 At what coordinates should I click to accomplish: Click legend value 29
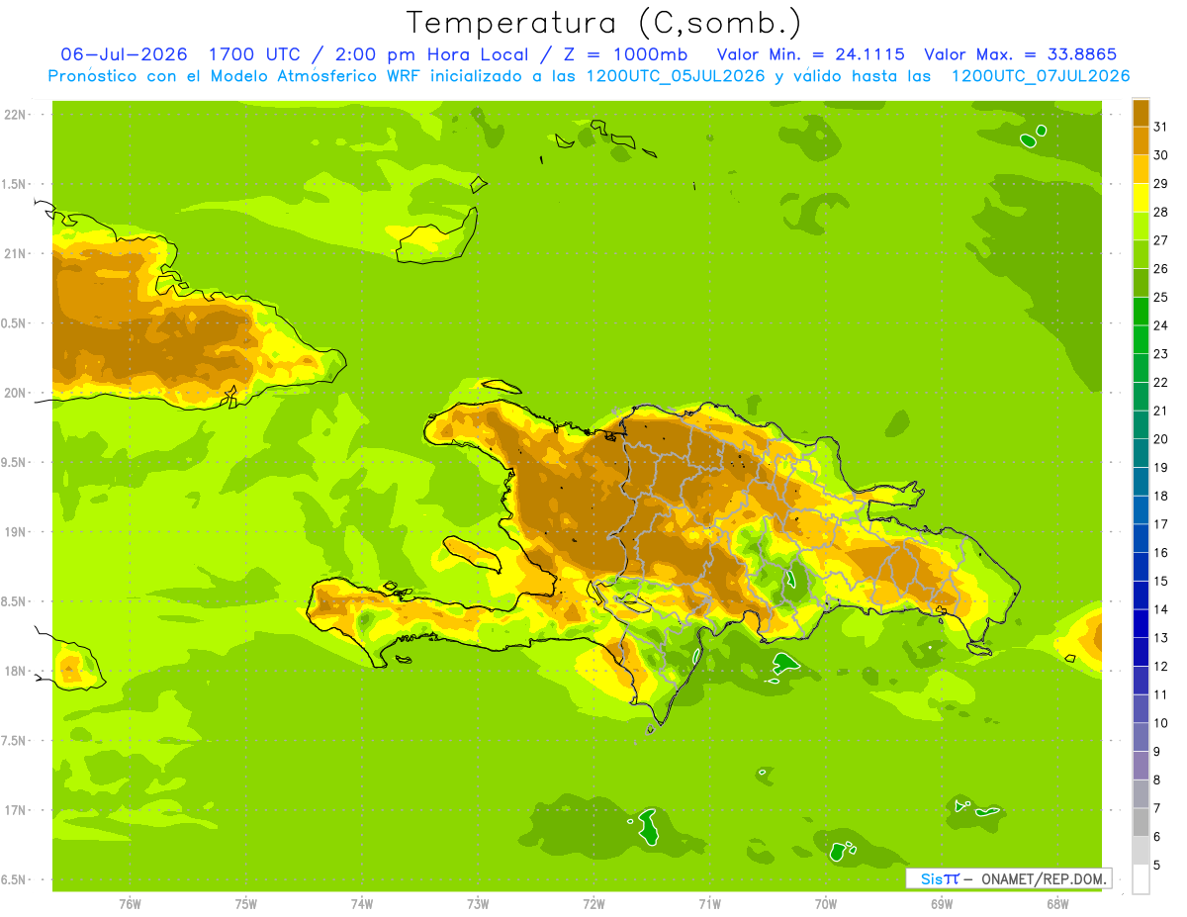coord(1160,184)
